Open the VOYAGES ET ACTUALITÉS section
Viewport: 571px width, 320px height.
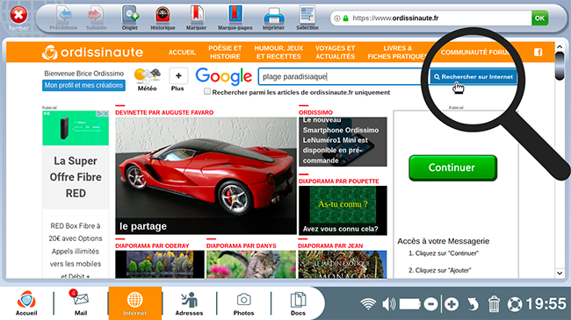tap(335, 53)
